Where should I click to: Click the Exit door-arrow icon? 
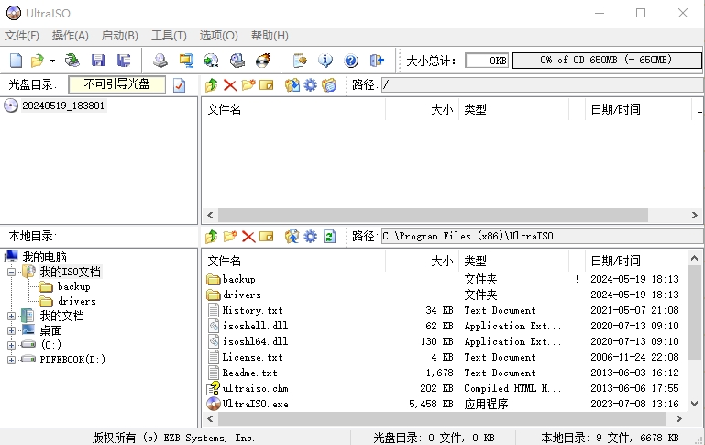(x=376, y=61)
